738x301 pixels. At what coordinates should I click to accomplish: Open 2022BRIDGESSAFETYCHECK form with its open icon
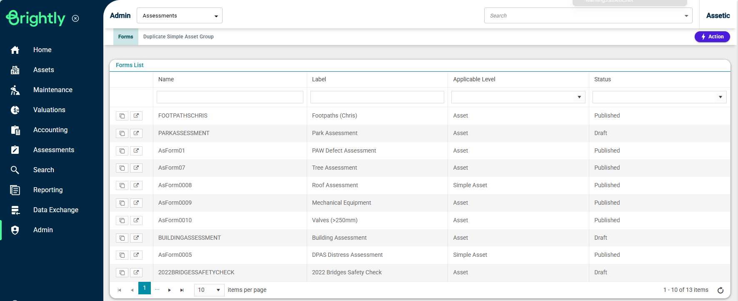[x=136, y=273]
